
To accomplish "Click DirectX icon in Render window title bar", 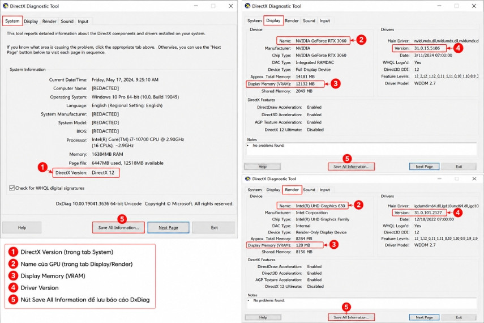I will pyautogui.click(x=247, y=178).
